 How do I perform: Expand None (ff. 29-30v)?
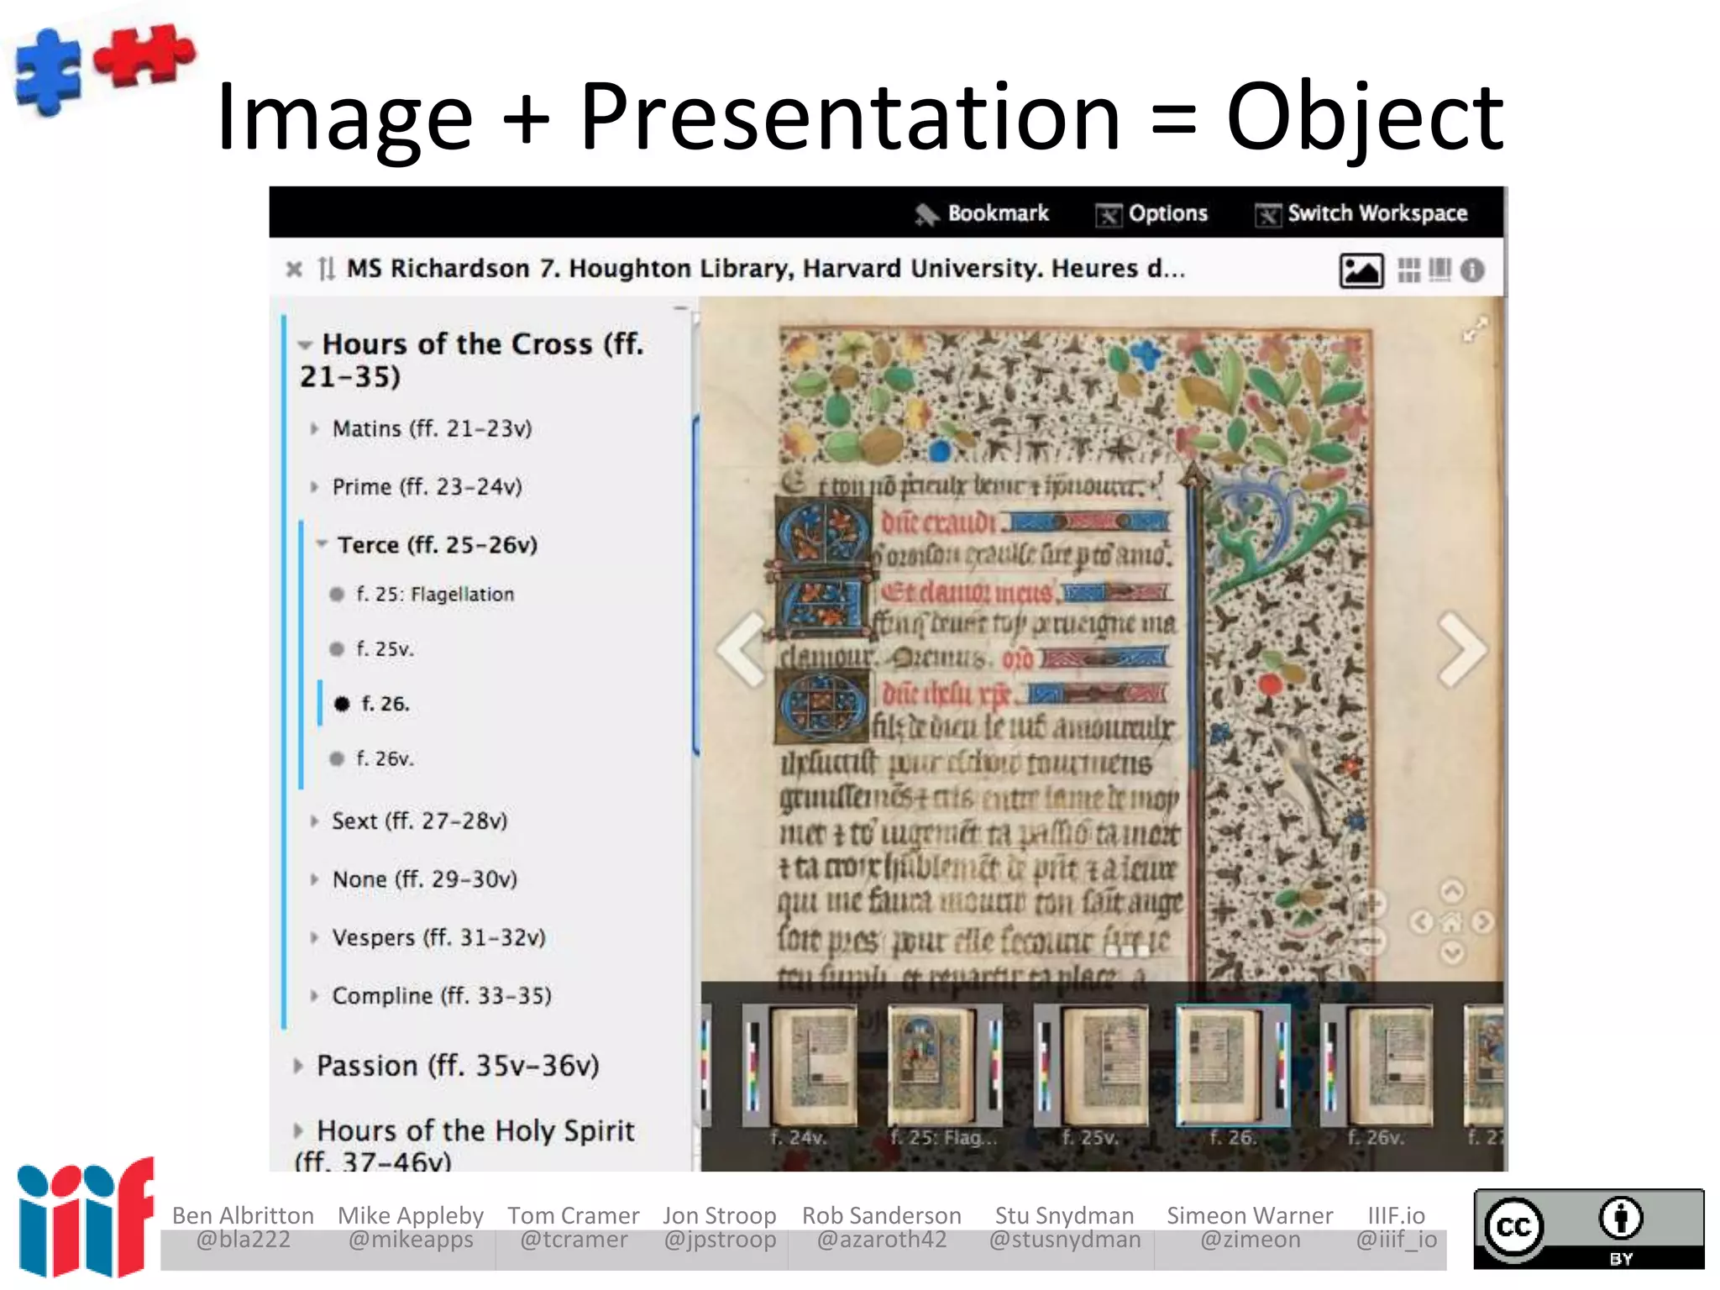[314, 879]
